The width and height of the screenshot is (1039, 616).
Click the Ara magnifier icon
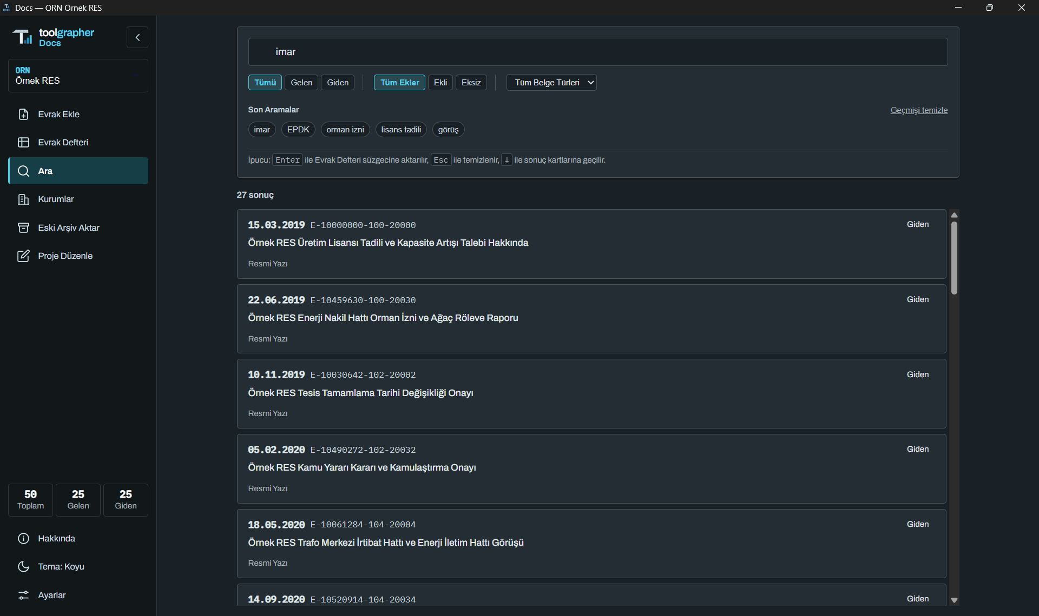click(x=23, y=171)
